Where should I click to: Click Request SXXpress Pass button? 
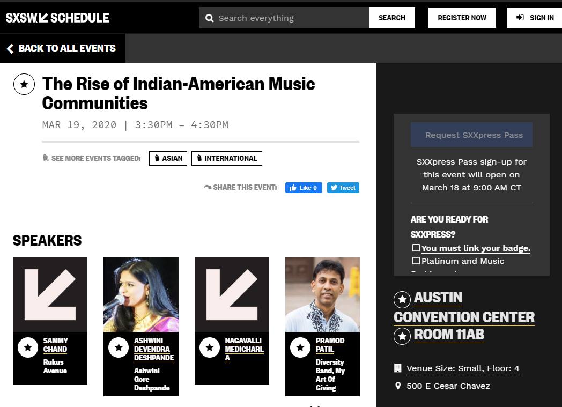tap(471, 135)
